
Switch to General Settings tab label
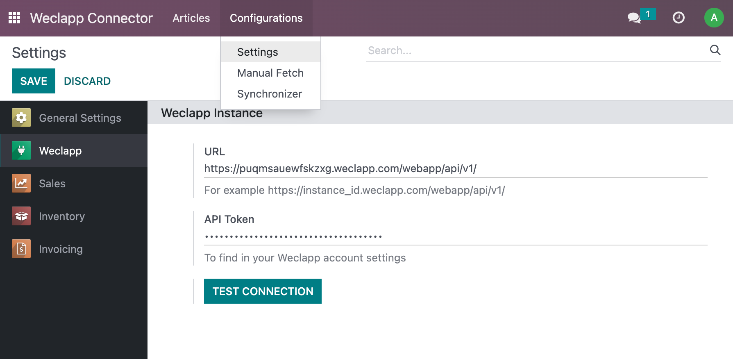80,118
